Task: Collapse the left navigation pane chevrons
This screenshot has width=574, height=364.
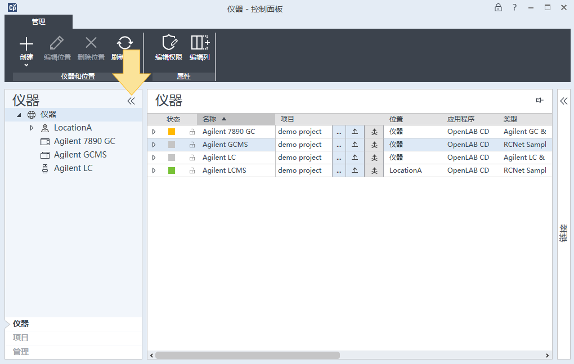Action: point(131,101)
